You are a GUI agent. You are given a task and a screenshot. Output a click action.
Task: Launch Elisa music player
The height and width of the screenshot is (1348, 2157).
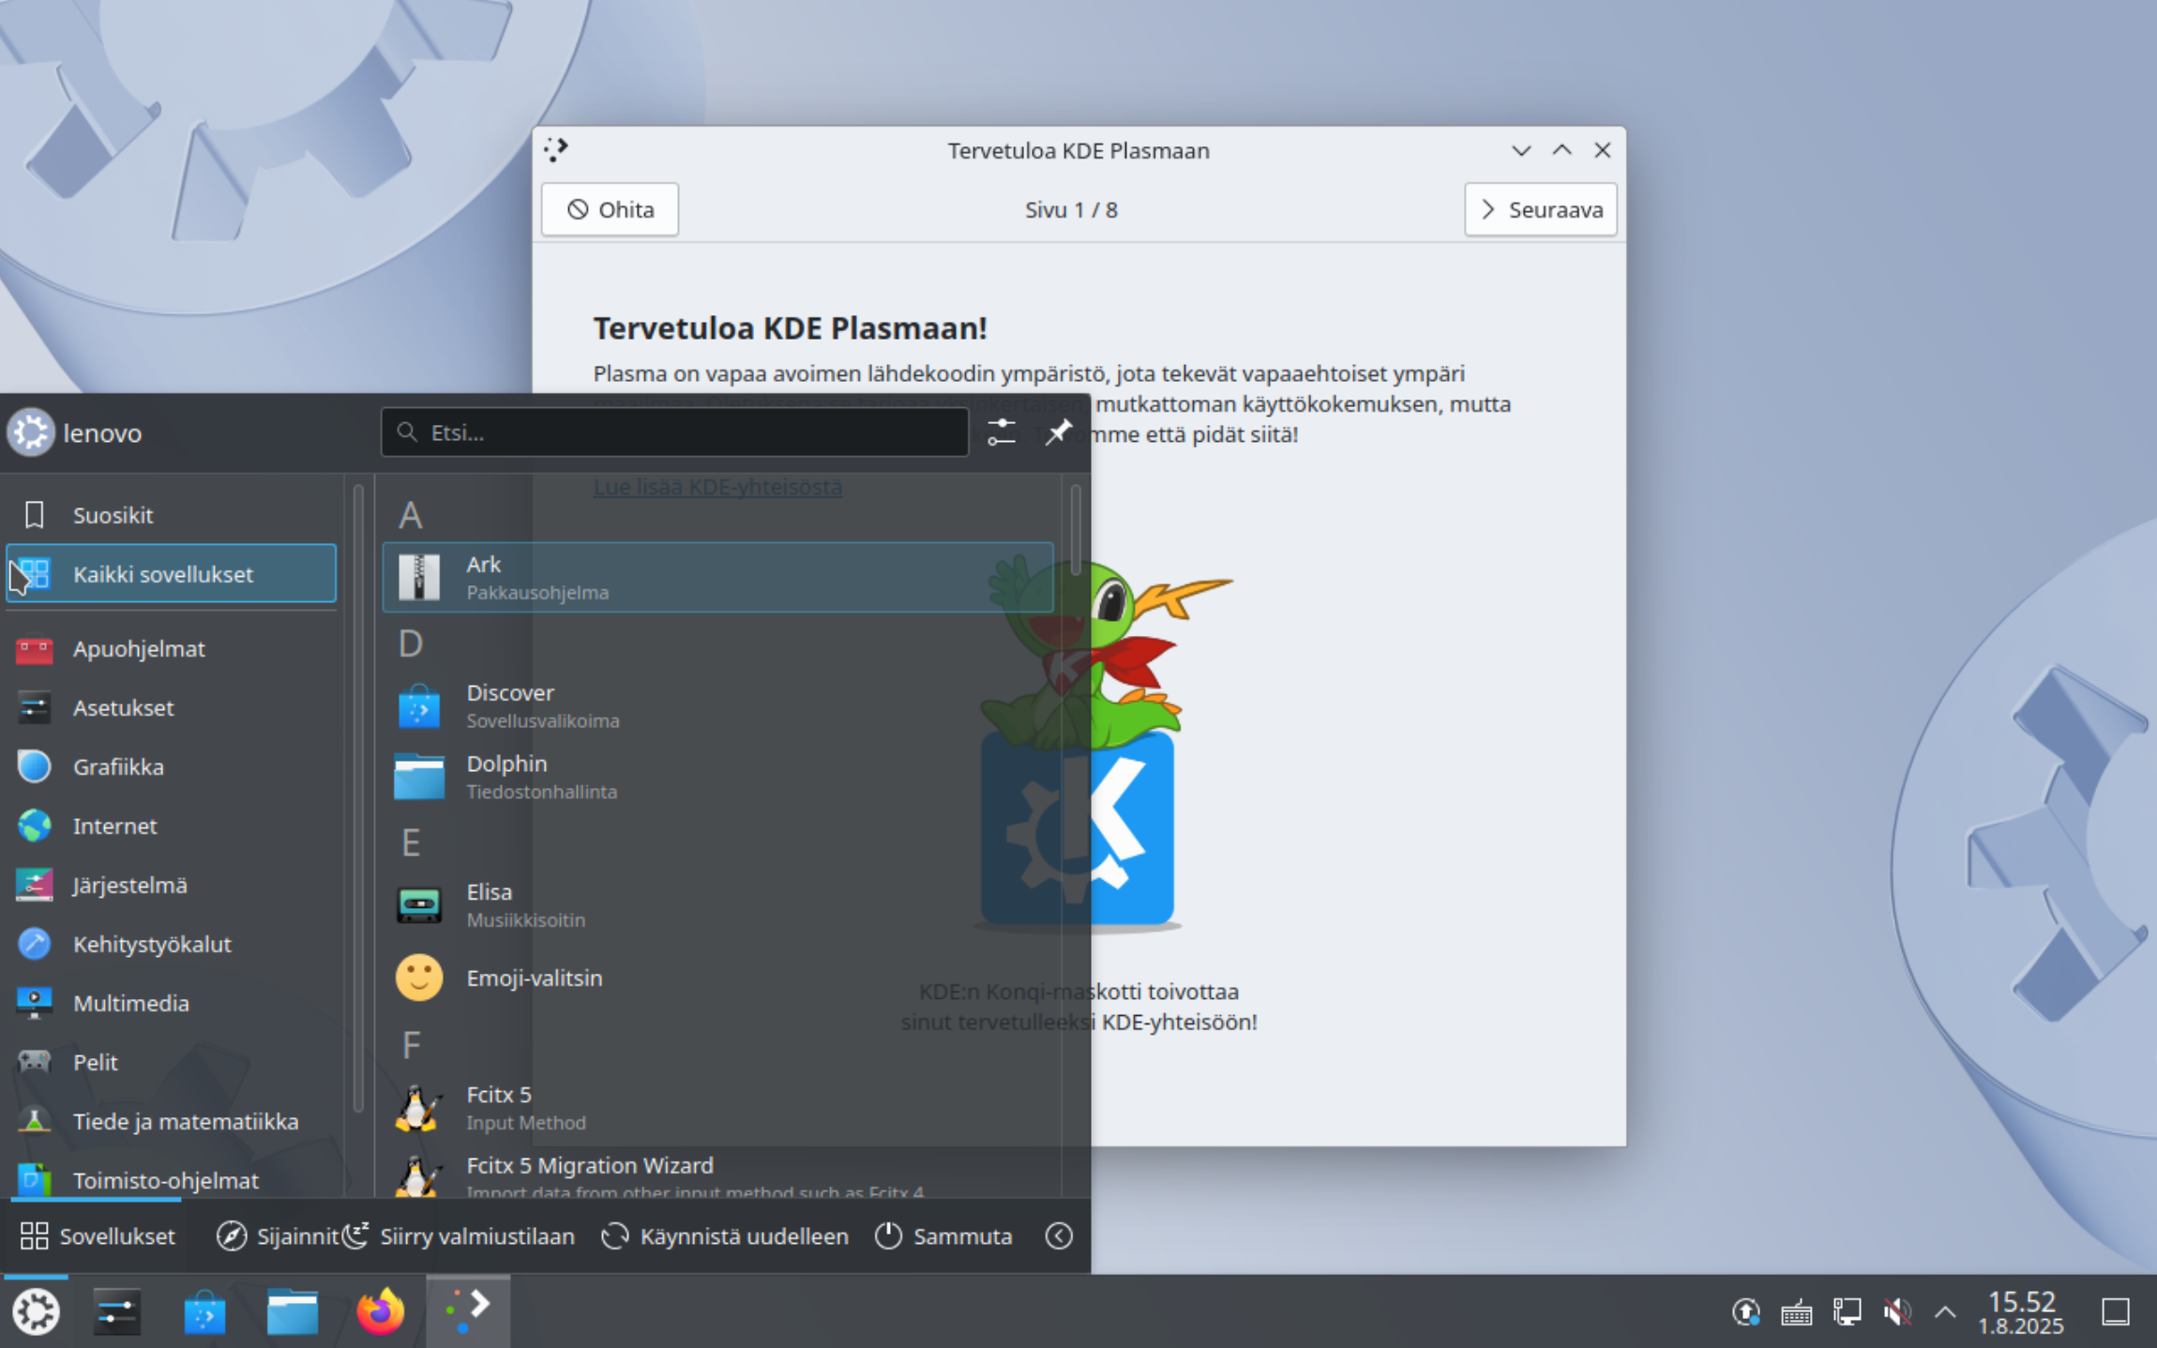pos(717,905)
